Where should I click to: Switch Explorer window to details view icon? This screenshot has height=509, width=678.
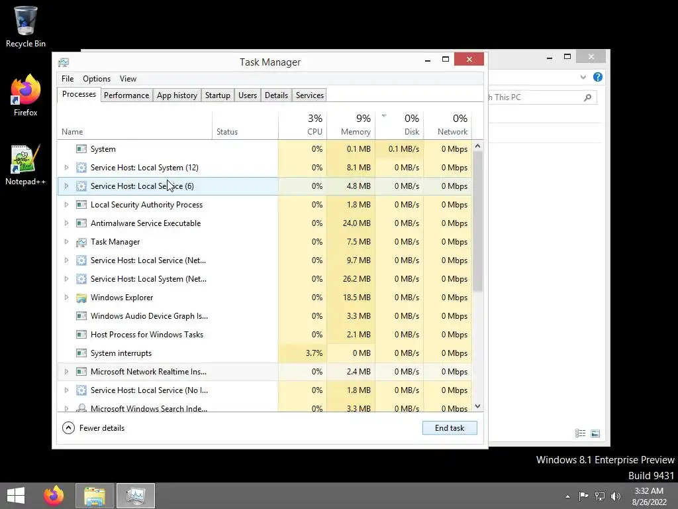point(580,433)
